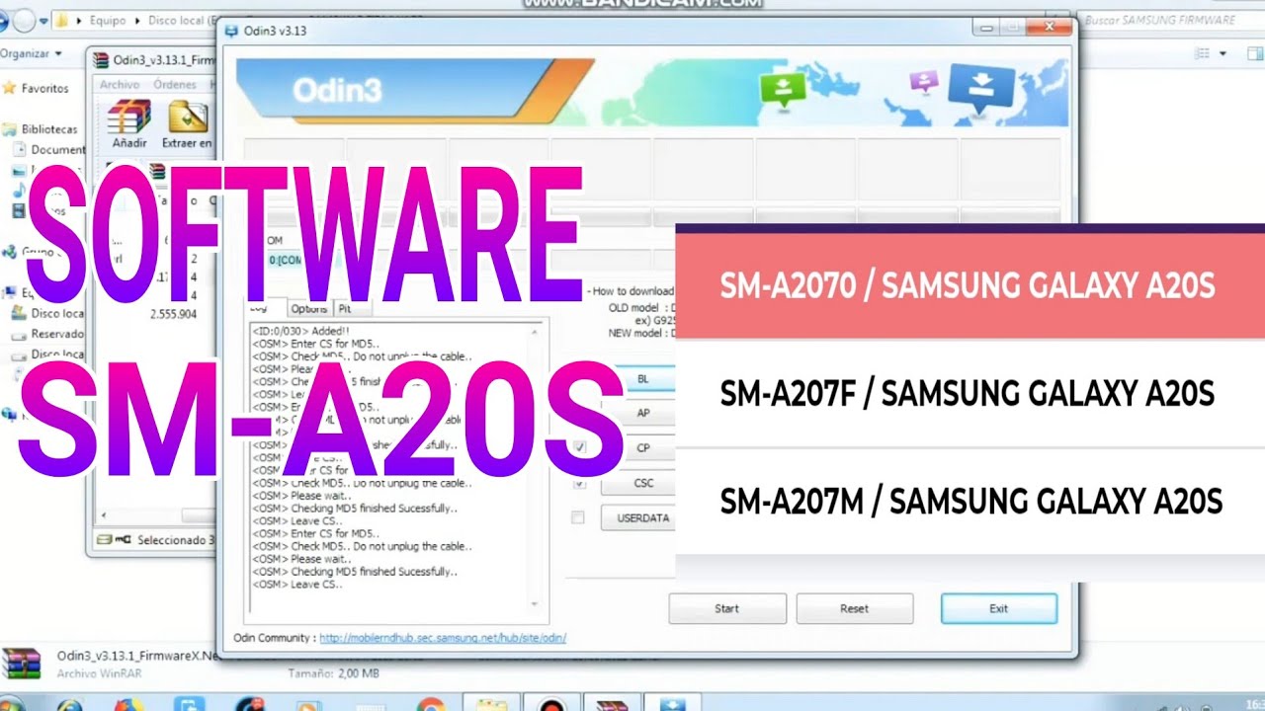Open the Órdenes menu in WinRAR
Screen dimensions: 1265x711
pyautogui.click(x=174, y=85)
